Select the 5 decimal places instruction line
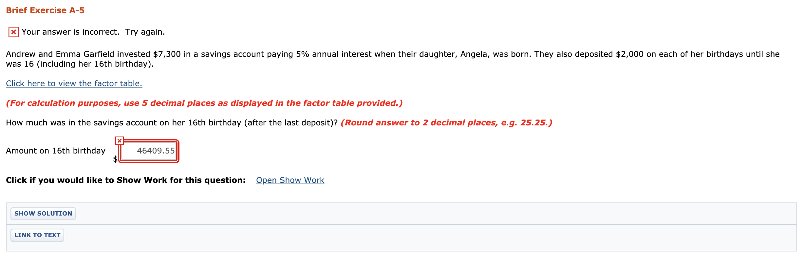Viewport: 803px width, 258px height. tap(204, 103)
